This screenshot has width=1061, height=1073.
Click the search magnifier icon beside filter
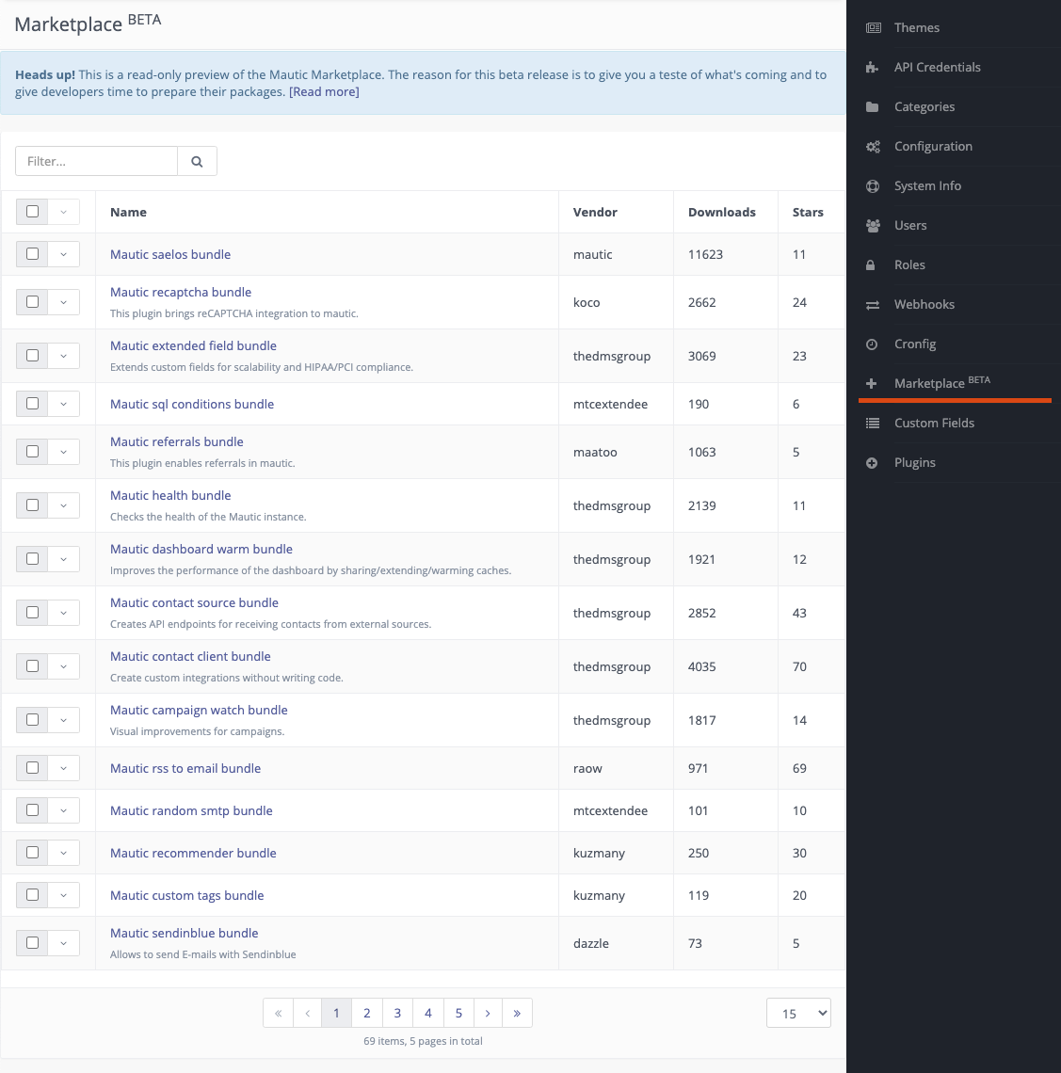pyautogui.click(x=197, y=161)
